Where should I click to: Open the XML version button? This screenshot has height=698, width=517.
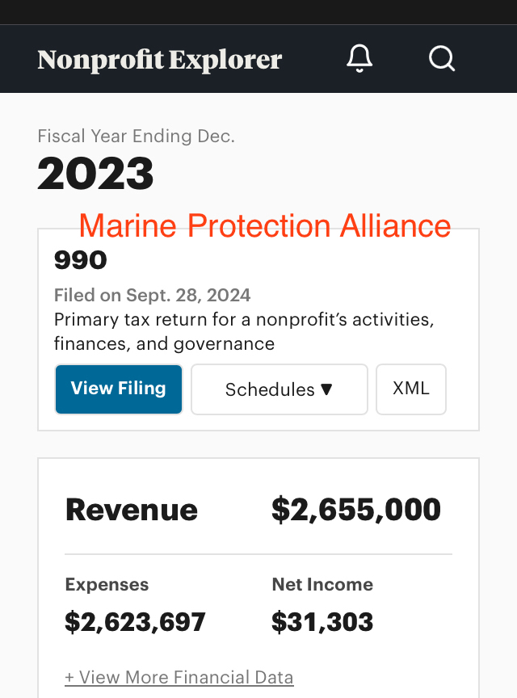click(411, 389)
